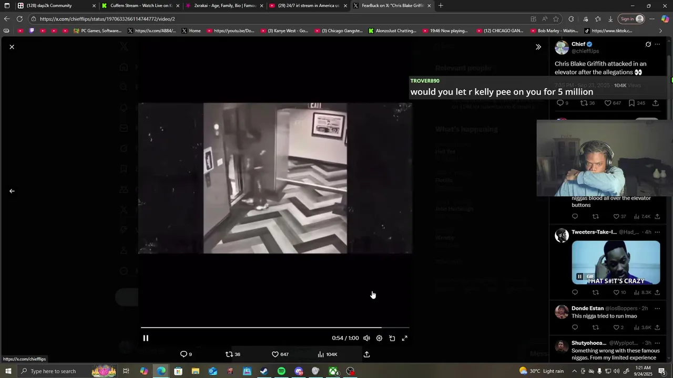Pause the THAT S#!T'S CRAZY GIF

tap(579, 277)
